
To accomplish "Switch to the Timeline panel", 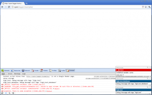I will coord(44,71).
